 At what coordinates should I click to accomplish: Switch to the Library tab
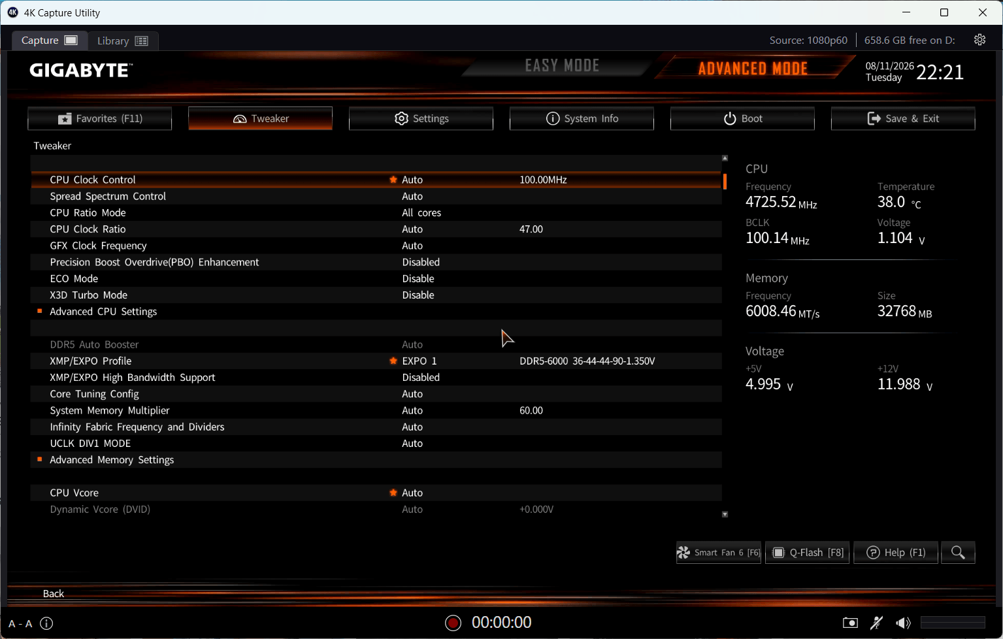click(x=123, y=41)
